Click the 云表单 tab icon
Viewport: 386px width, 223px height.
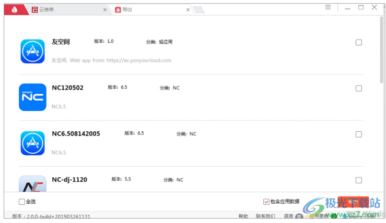(x=34, y=9)
